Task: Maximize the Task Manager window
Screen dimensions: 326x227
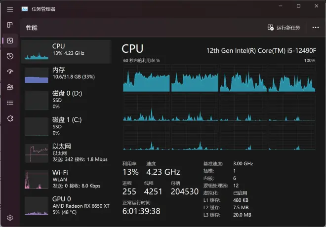Action: (x=298, y=6)
